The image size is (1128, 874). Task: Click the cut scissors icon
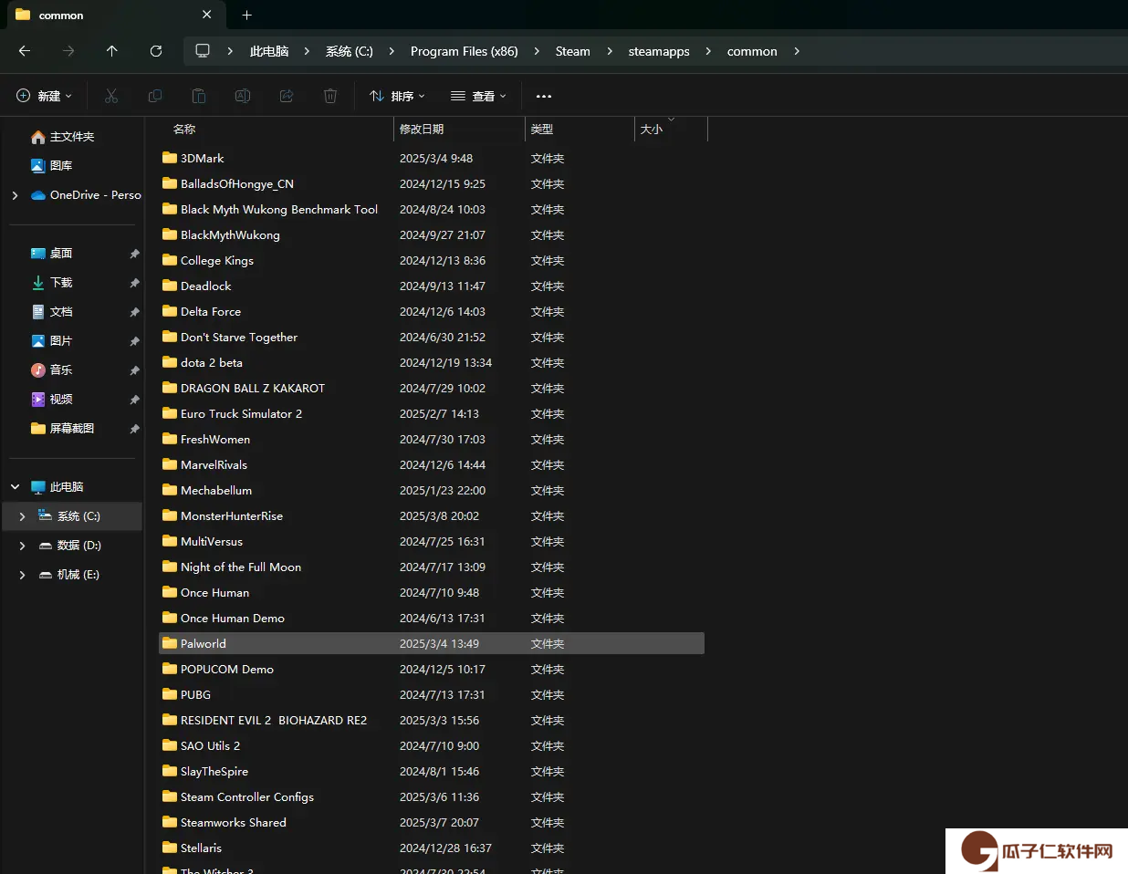pyautogui.click(x=111, y=96)
